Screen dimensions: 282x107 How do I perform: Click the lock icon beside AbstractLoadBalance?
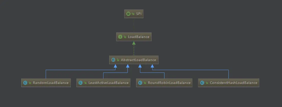118,60
